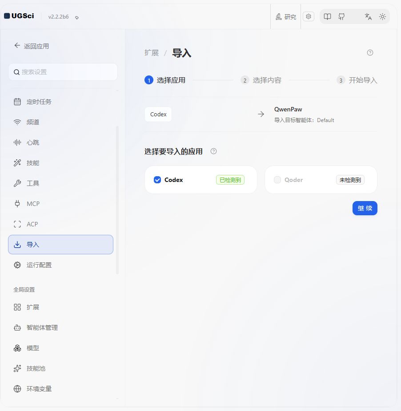
Task: Open the documentation book icon
Action: pos(327,17)
